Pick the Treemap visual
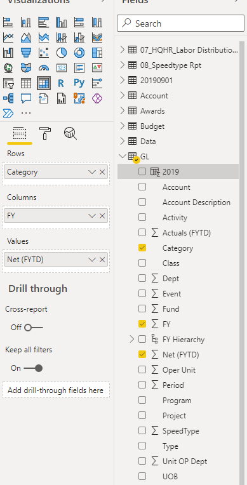The height and width of the screenshot is (485, 247). pos(97,53)
